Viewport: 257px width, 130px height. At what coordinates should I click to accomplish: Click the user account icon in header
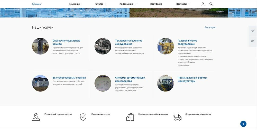(x=203, y=4)
